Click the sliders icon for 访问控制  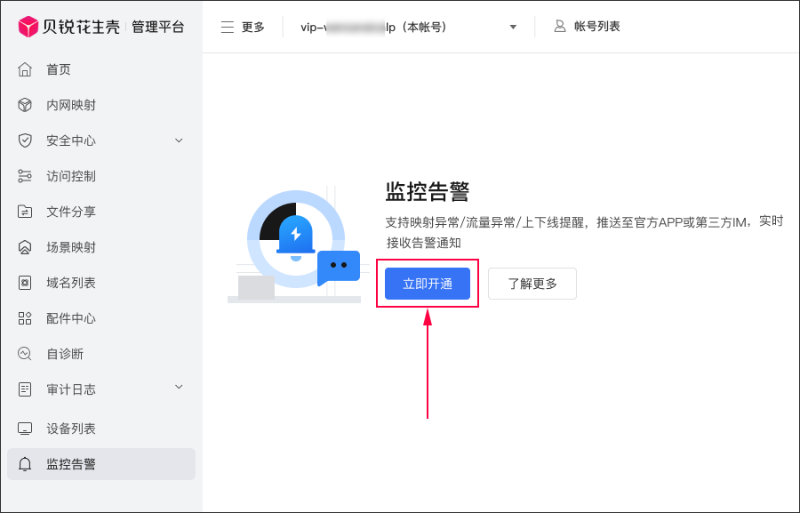tap(25, 176)
